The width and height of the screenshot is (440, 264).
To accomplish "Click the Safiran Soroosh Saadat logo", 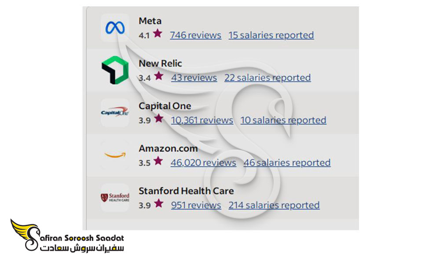I will 67,235.
